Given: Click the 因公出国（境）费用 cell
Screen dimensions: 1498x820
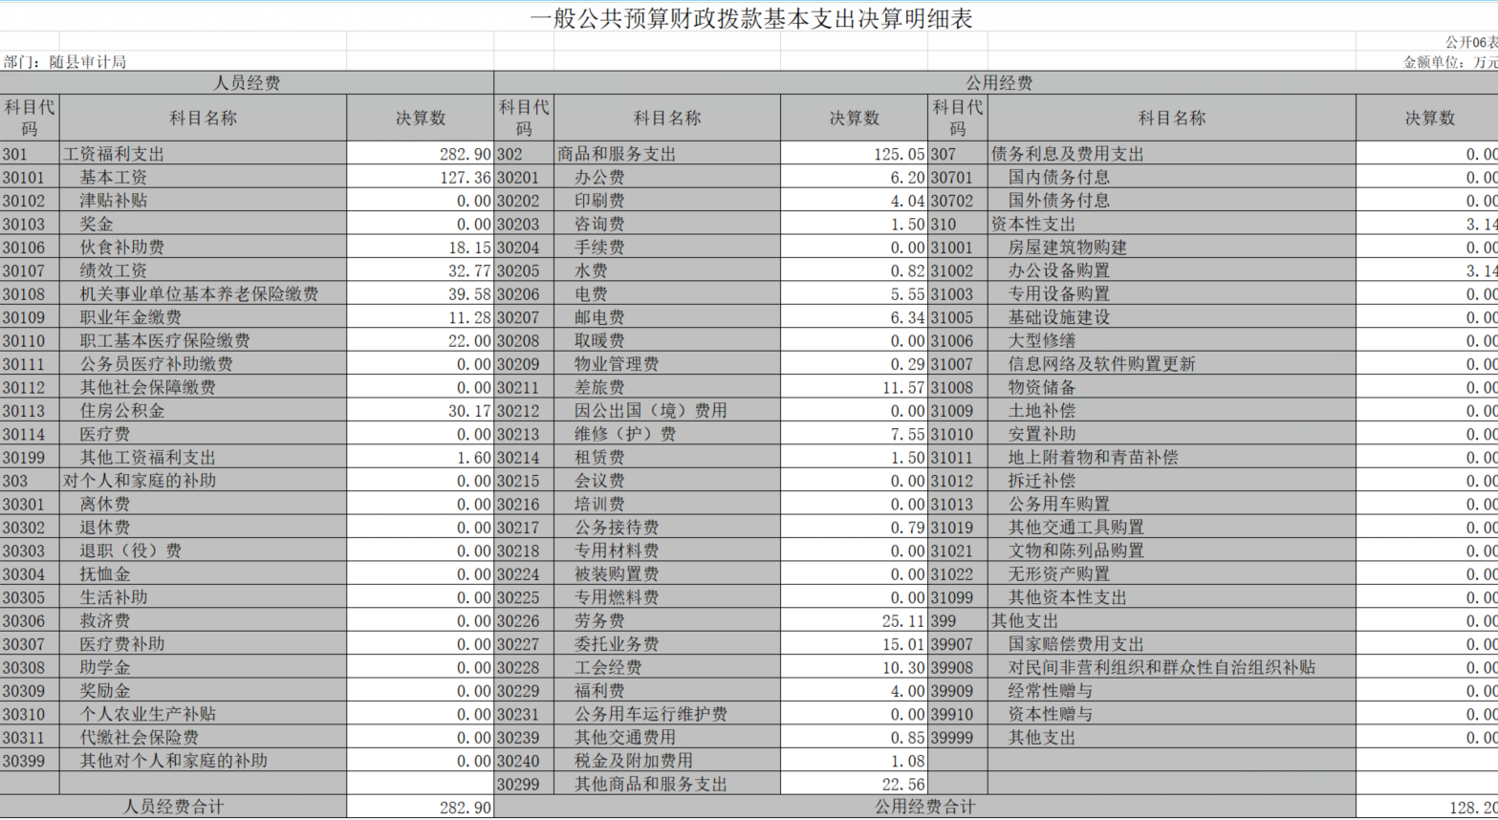Looking at the screenshot, I should pos(667,411).
